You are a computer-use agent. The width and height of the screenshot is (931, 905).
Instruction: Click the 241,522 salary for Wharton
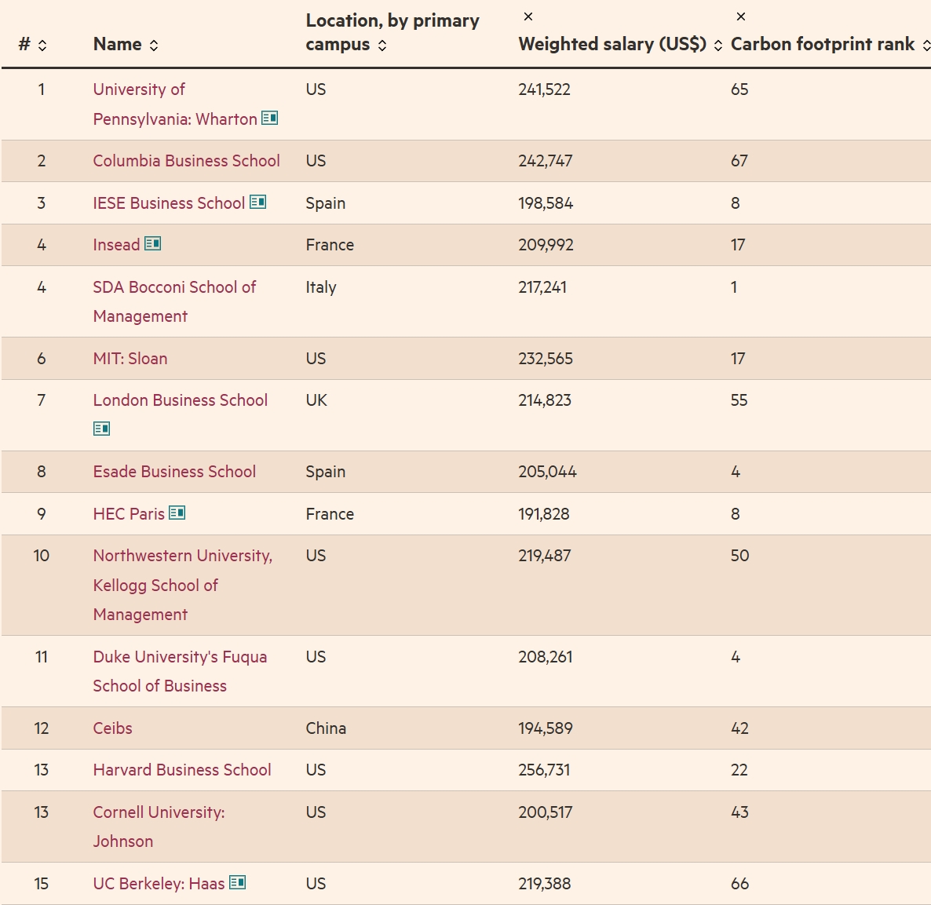point(544,89)
